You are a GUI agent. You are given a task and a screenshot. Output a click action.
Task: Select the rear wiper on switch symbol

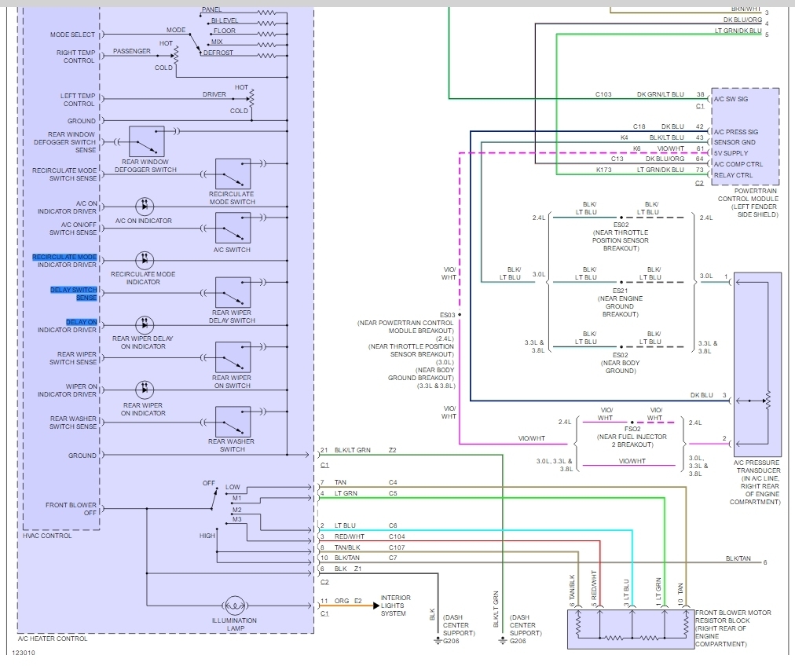(x=233, y=357)
